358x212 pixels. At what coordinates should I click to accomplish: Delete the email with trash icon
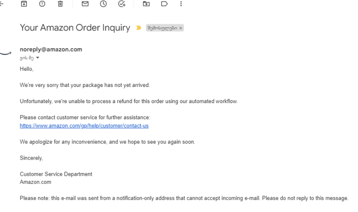coord(60,4)
